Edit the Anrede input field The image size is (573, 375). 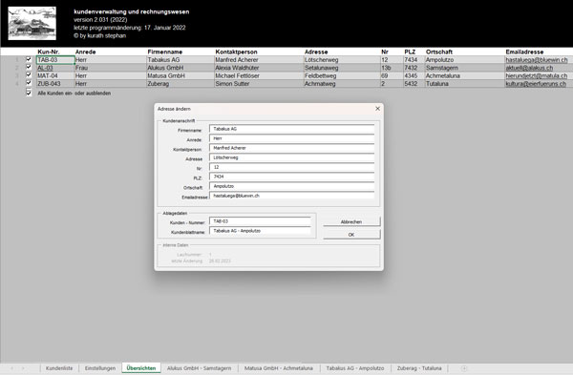(291, 138)
